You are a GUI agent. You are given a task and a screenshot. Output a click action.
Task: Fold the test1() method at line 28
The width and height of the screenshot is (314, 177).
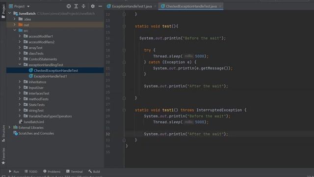(124, 110)
